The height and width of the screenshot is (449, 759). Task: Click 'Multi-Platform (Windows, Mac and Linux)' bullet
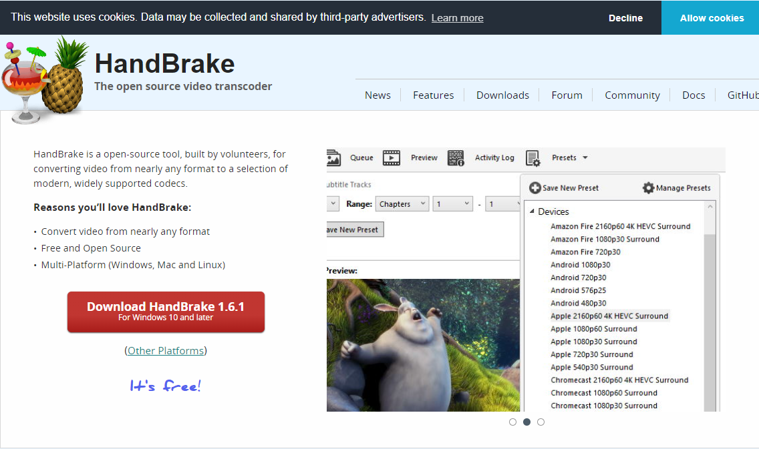coord(133,265)
